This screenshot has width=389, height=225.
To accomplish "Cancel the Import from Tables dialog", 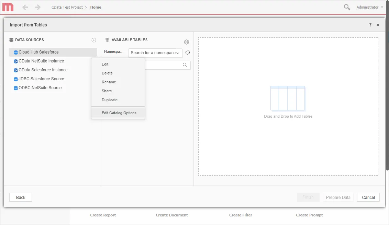I will click(368, 197).
